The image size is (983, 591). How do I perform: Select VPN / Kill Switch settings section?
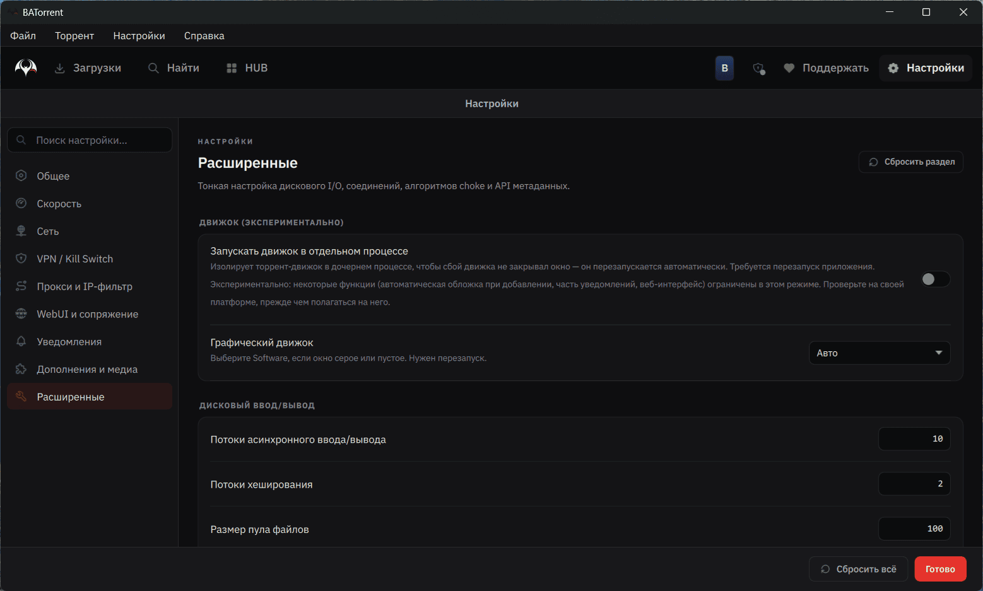(90, 259)
